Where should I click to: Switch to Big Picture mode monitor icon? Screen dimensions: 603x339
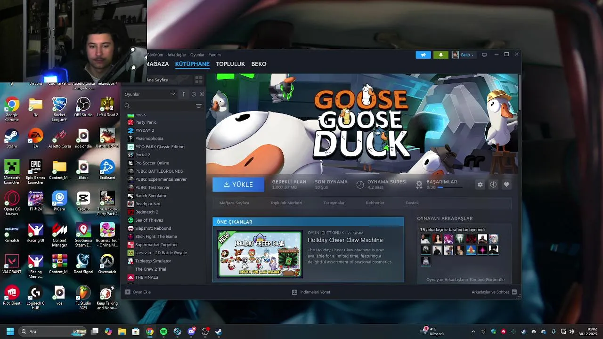(x=484, y=55)
